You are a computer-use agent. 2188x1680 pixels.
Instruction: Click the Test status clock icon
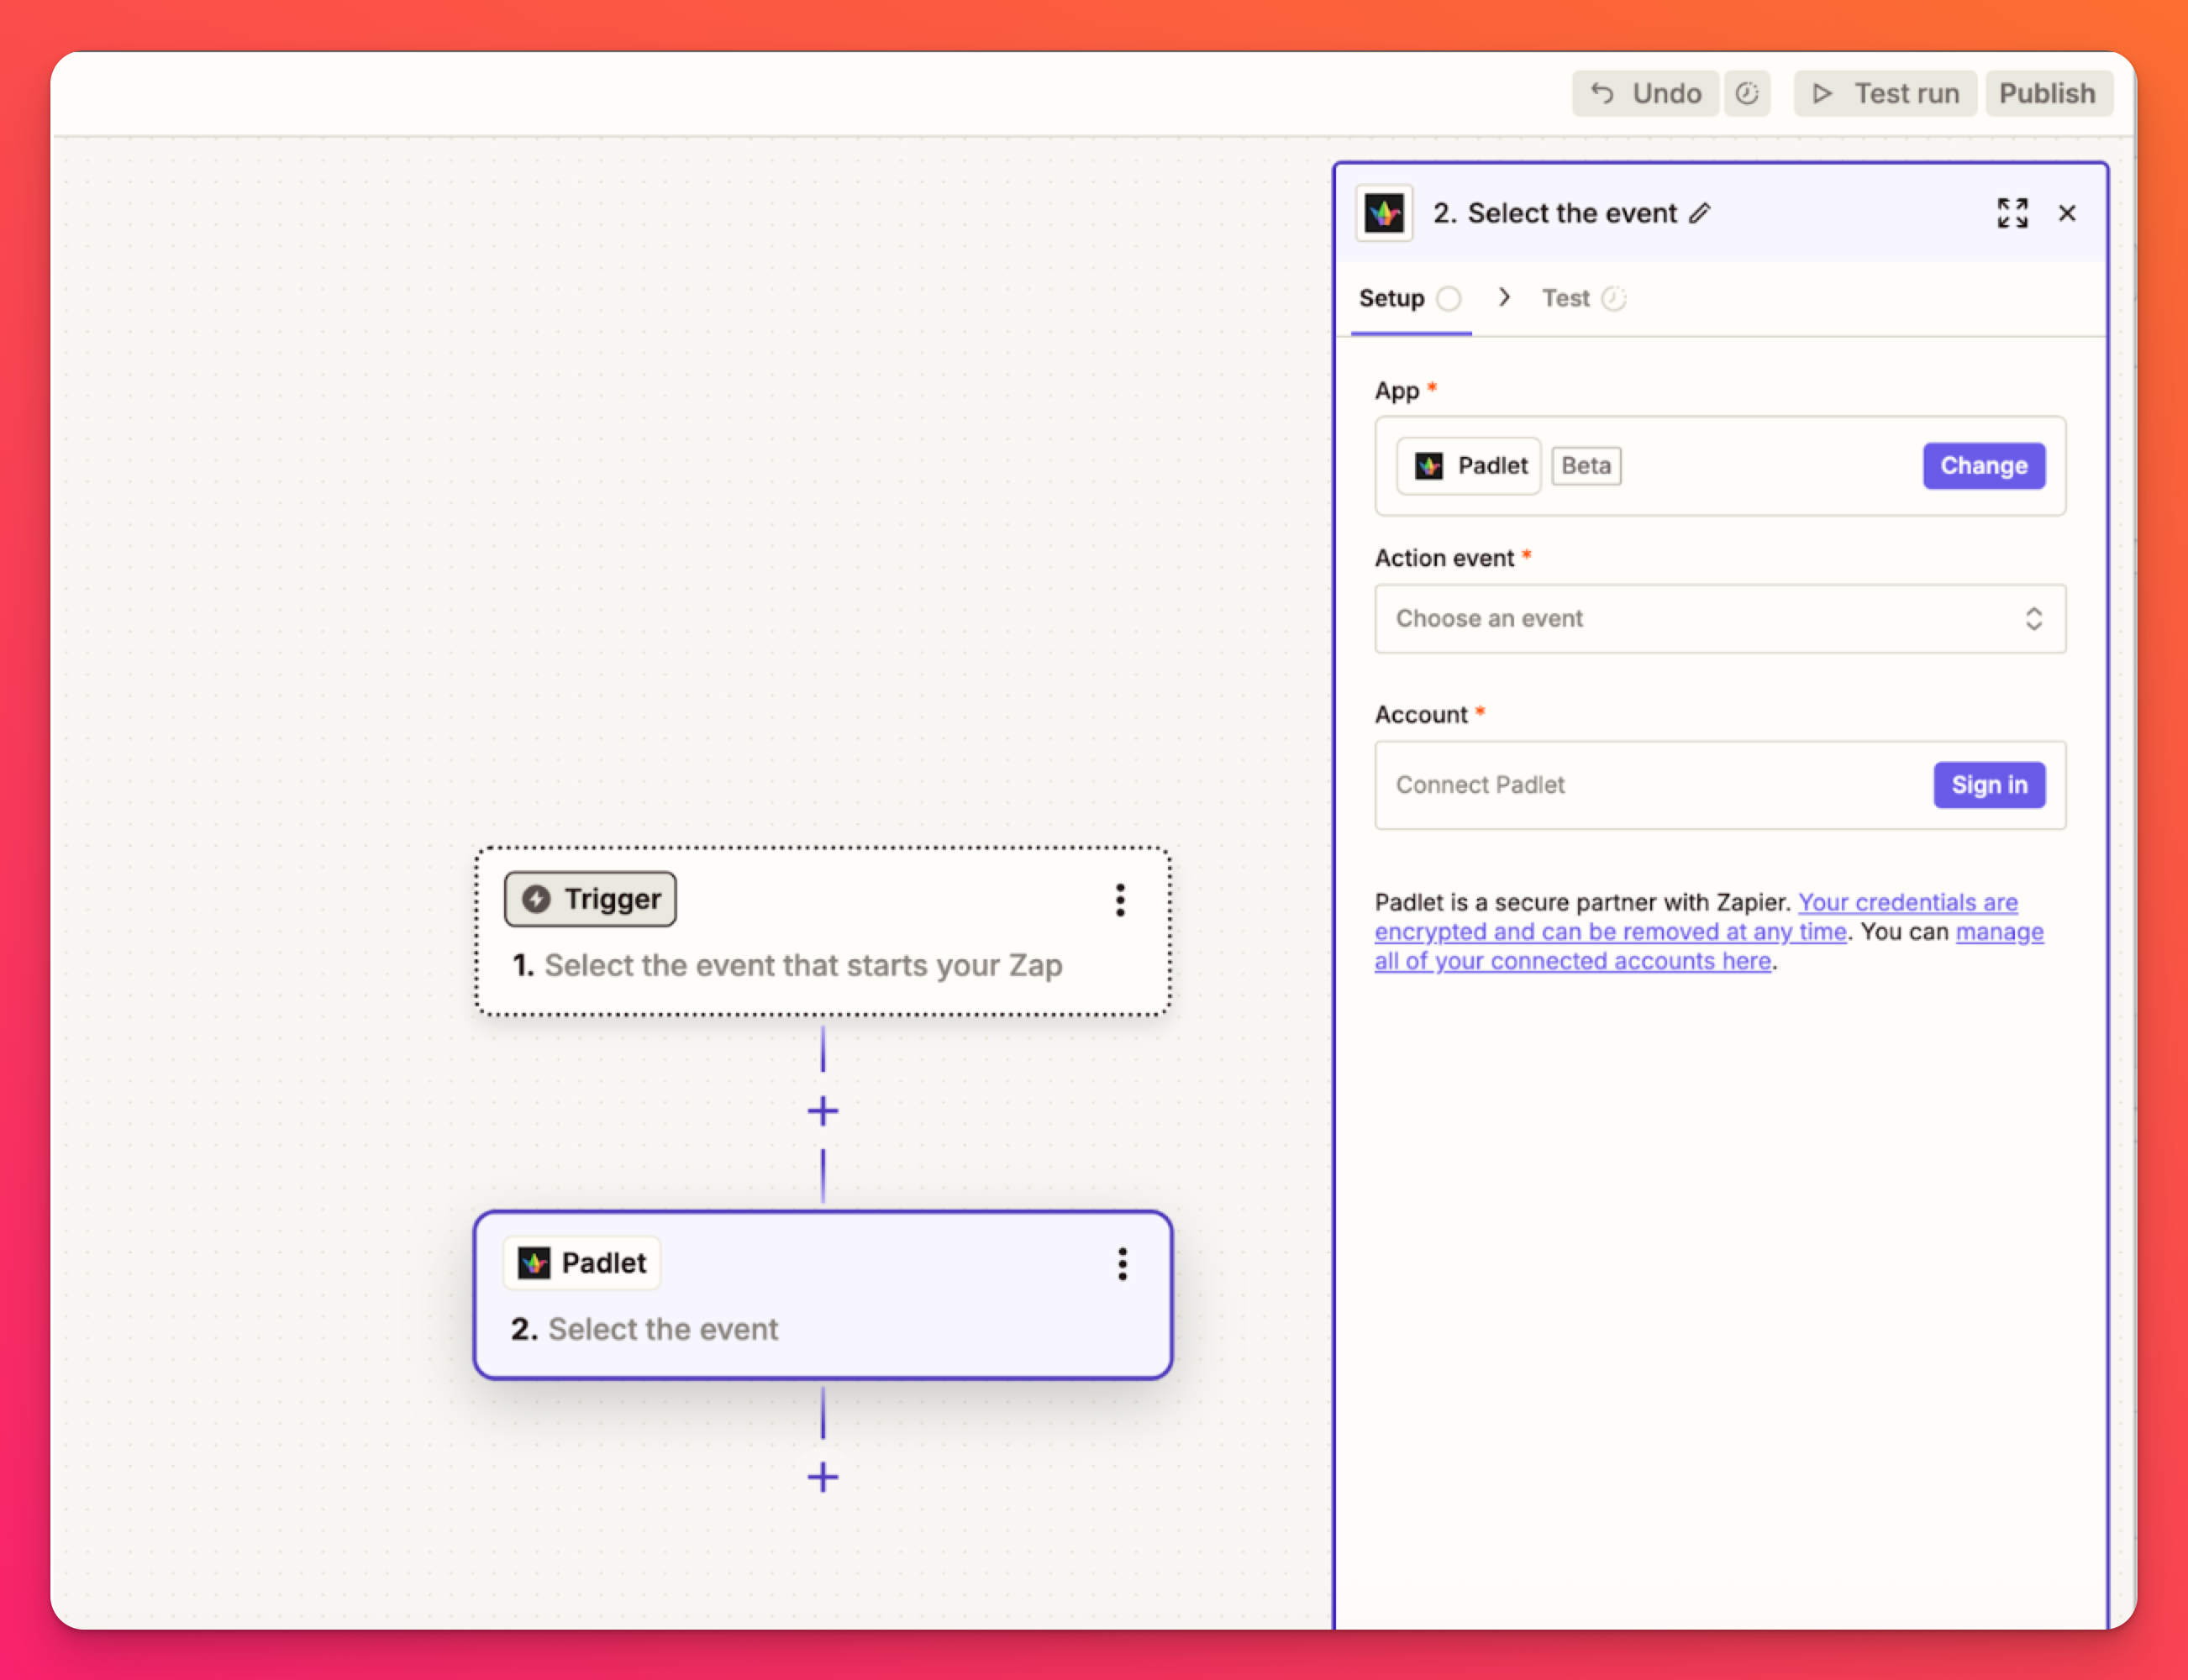(x=1613, y=299)
